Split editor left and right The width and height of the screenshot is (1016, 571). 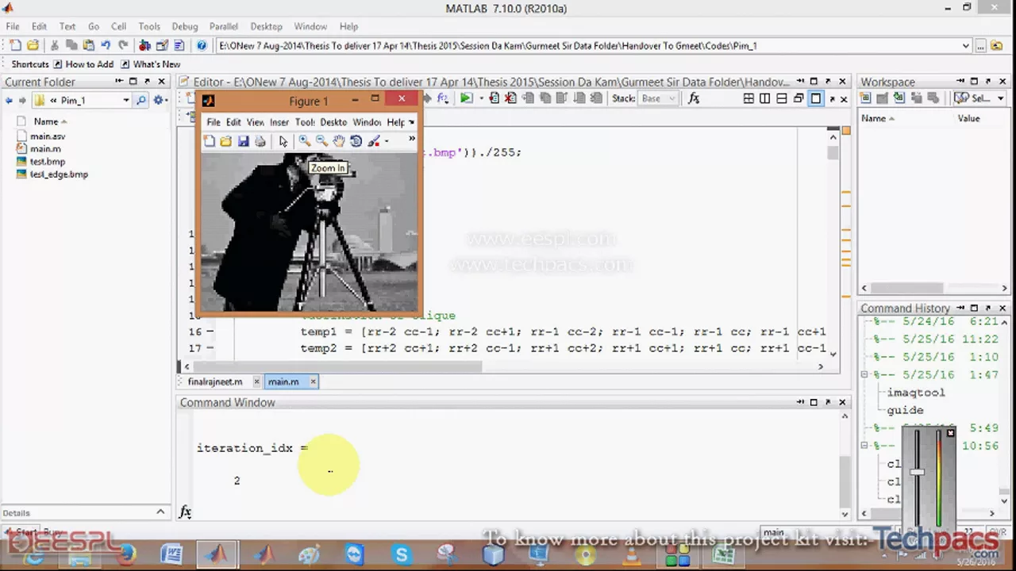(x=765, y=98)
